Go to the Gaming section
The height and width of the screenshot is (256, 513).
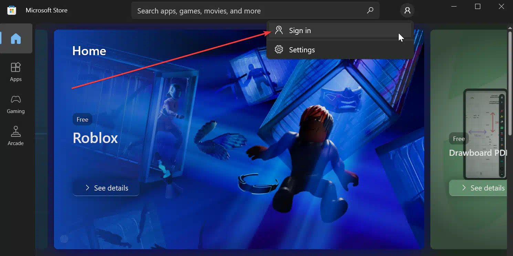pyautogui.click(x=16, y=104)
